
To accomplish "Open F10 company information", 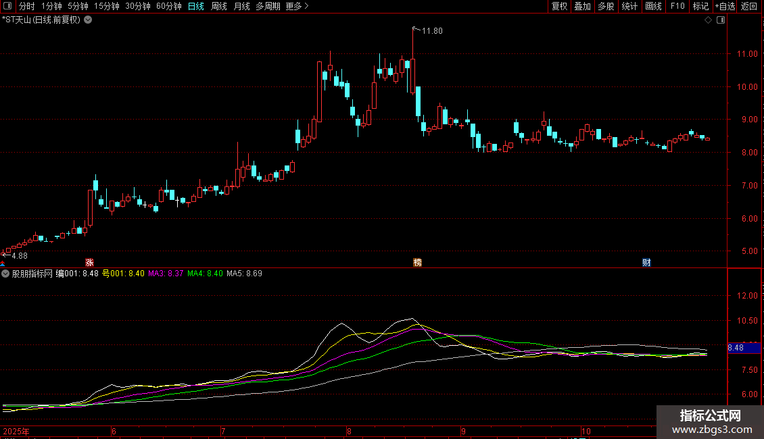I will 677,6.
